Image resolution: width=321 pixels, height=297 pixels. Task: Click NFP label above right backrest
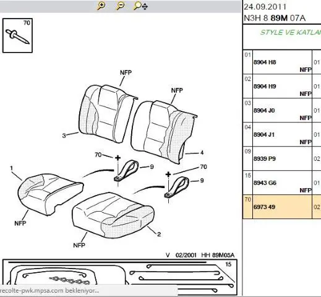point(177,90)
